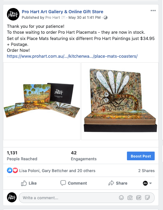
Task: Click the Boost Post button
Action: click(x=141, y=156)
